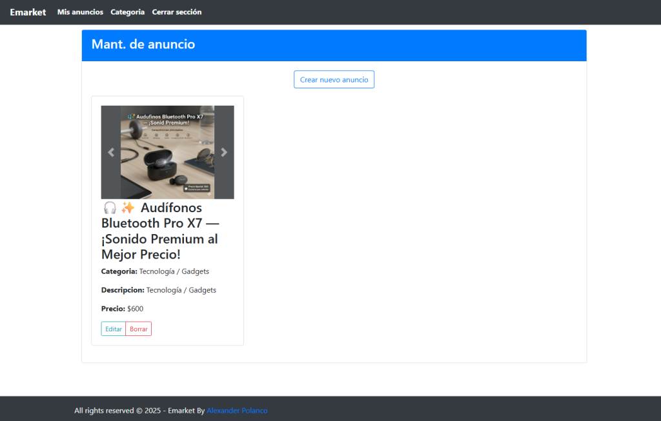Click the Categoria Tecnología / Gadgets line
The image size is (661, 421).
pos(155,271)
